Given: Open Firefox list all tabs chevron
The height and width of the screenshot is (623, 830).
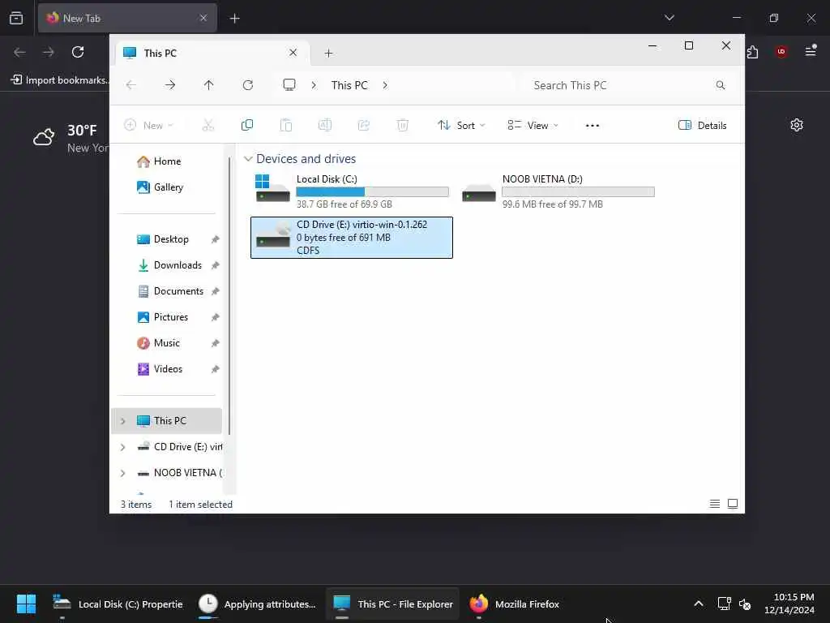Looking at the screenshot, I should (x=669, y=18).
